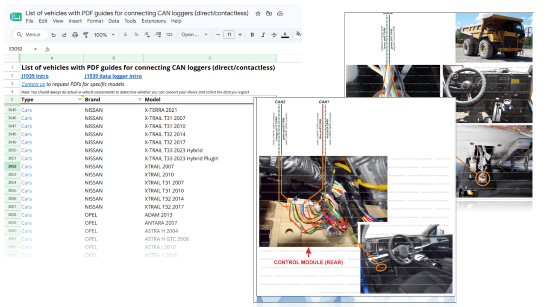The height and width of the screenshot is (307, 547).
Task: Open the text colour picker
Action: (x=285, y=35)
